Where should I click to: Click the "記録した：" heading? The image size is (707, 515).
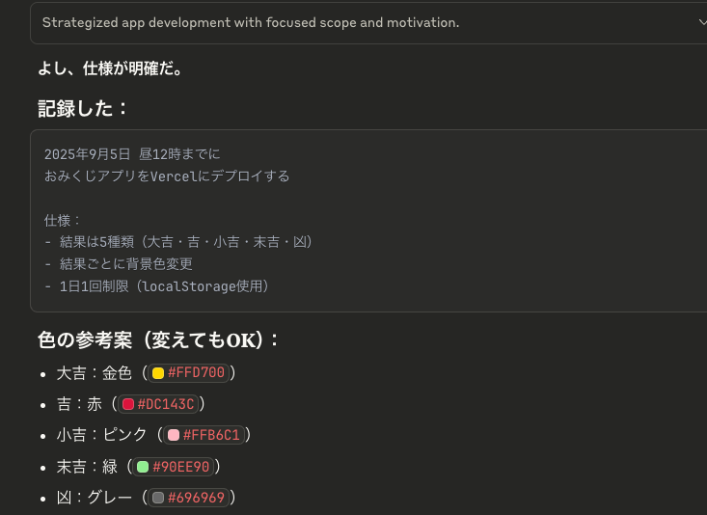[x=83, y=109]
